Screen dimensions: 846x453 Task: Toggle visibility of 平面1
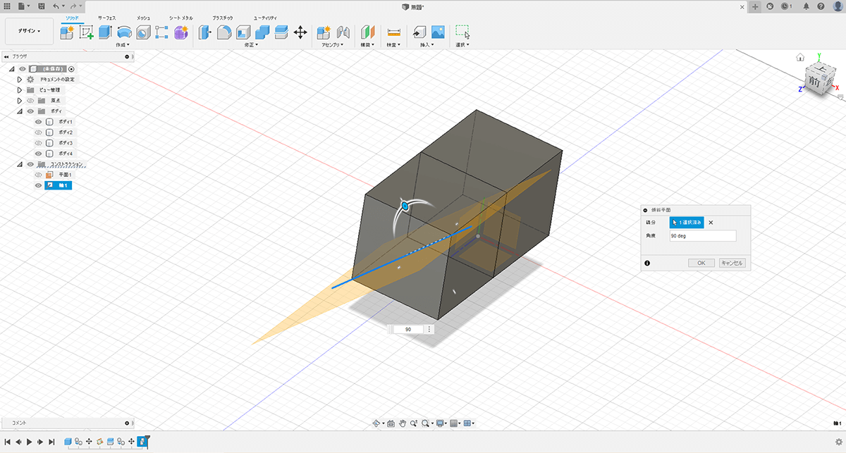(39, 175)
